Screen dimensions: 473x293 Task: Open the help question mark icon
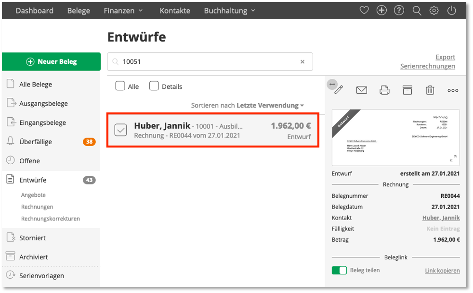(399, 11)
